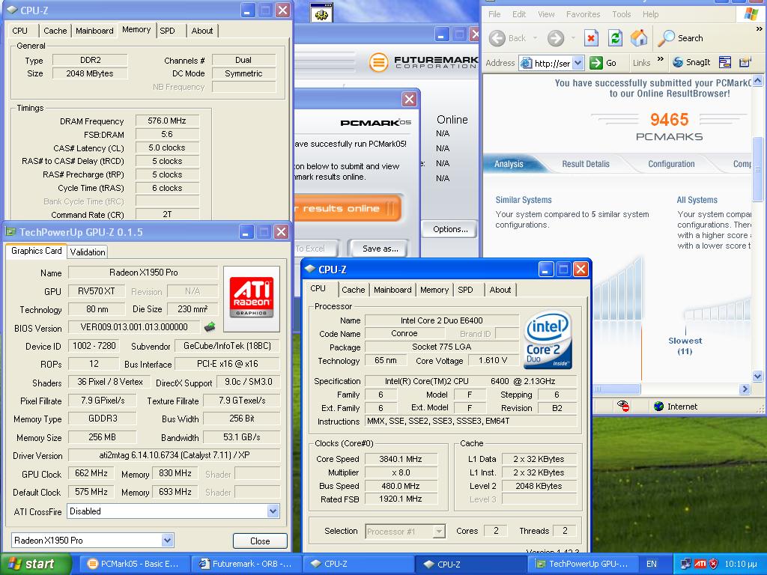The image size is (767, 575).
Task: Click the ATI icon in system tray
Action: pos(700,564)
